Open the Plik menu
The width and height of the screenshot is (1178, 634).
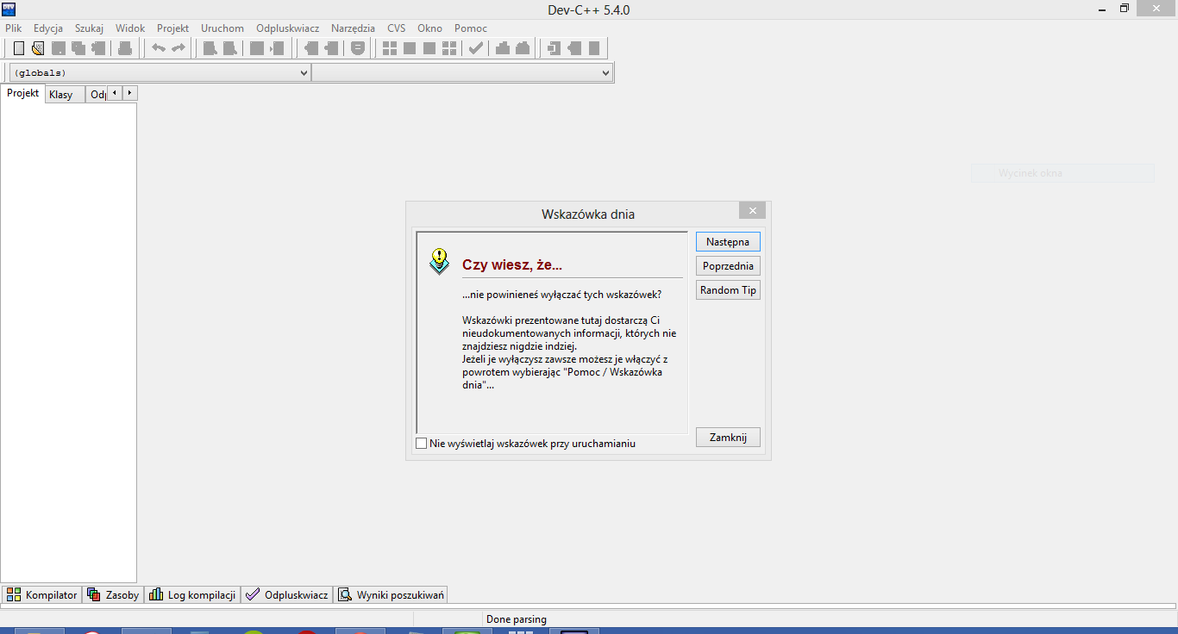13,28
